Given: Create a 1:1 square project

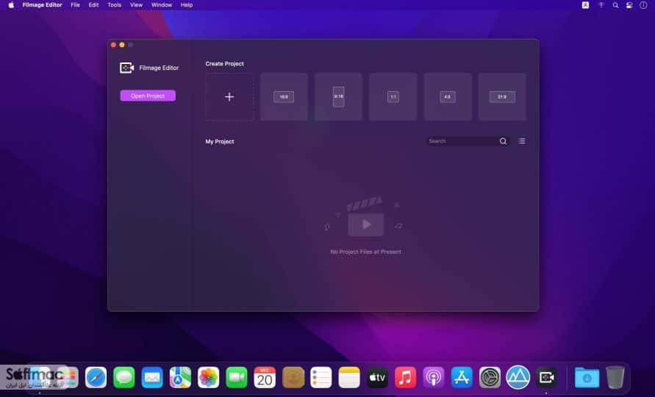Looking at the screenshot, I should (393, 97).
